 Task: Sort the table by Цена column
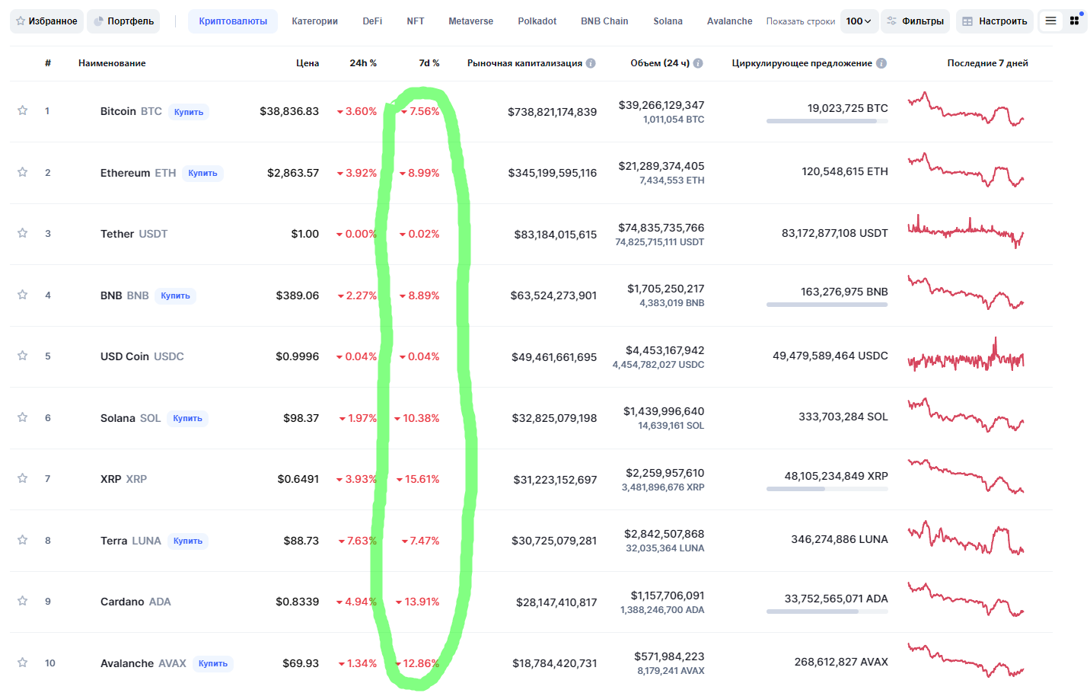coord(308,63)
